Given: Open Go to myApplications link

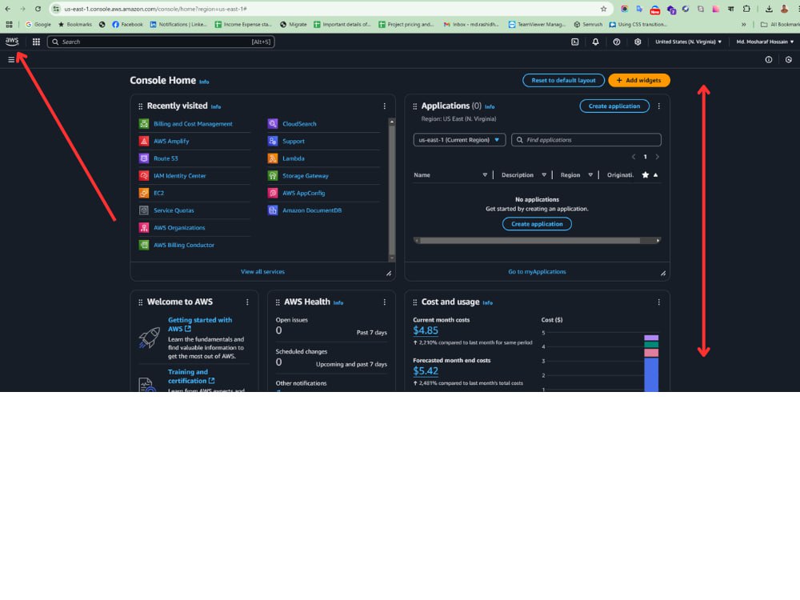Looking at the screenshot, I should pos(537,271).
